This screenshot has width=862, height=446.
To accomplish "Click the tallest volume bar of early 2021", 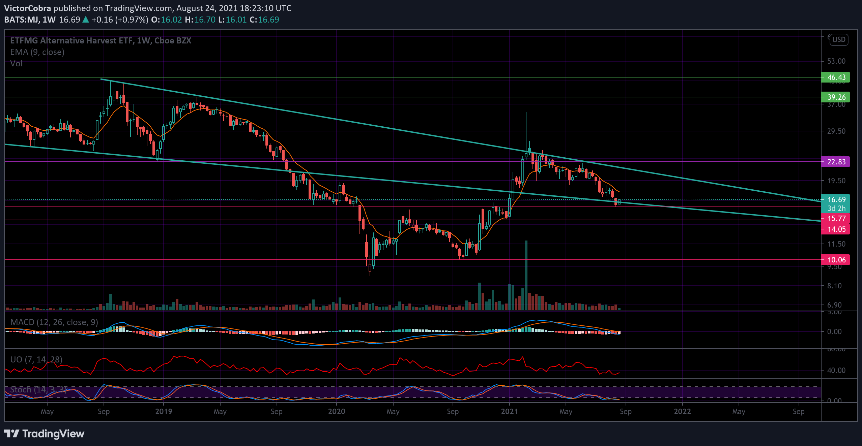I will (x=526, y=275).
